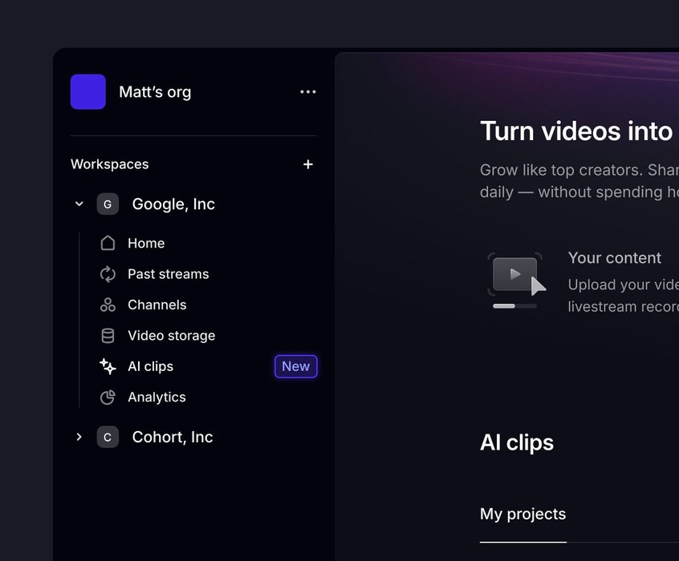
Task: Click the Home house icon
Action: pyautogui.click(x=108, y=244)
